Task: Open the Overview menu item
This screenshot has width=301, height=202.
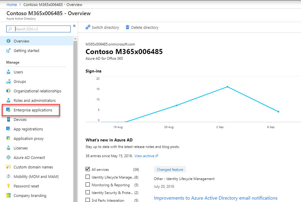Action: 37,41
